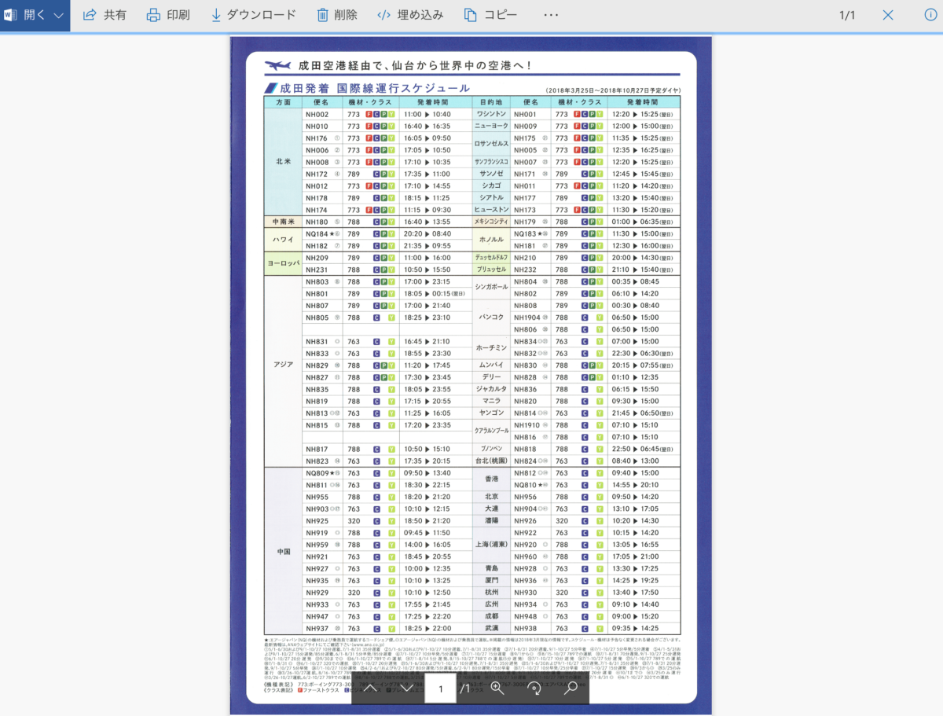This screenshot has height=716, width=943.
Task: Expand the 開く dropdown chevron
Action: 59,15
